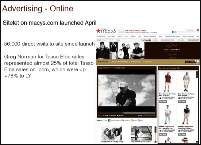This screenshot has width=201, height=145.
Task: Click the Macy's star logo
Action: coord(98,31)
